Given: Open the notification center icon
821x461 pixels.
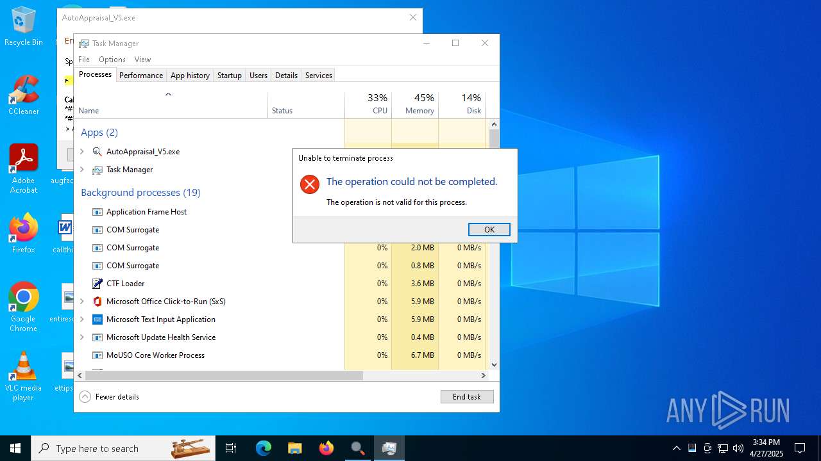Looking at the screenshot, I should [800, 448].
